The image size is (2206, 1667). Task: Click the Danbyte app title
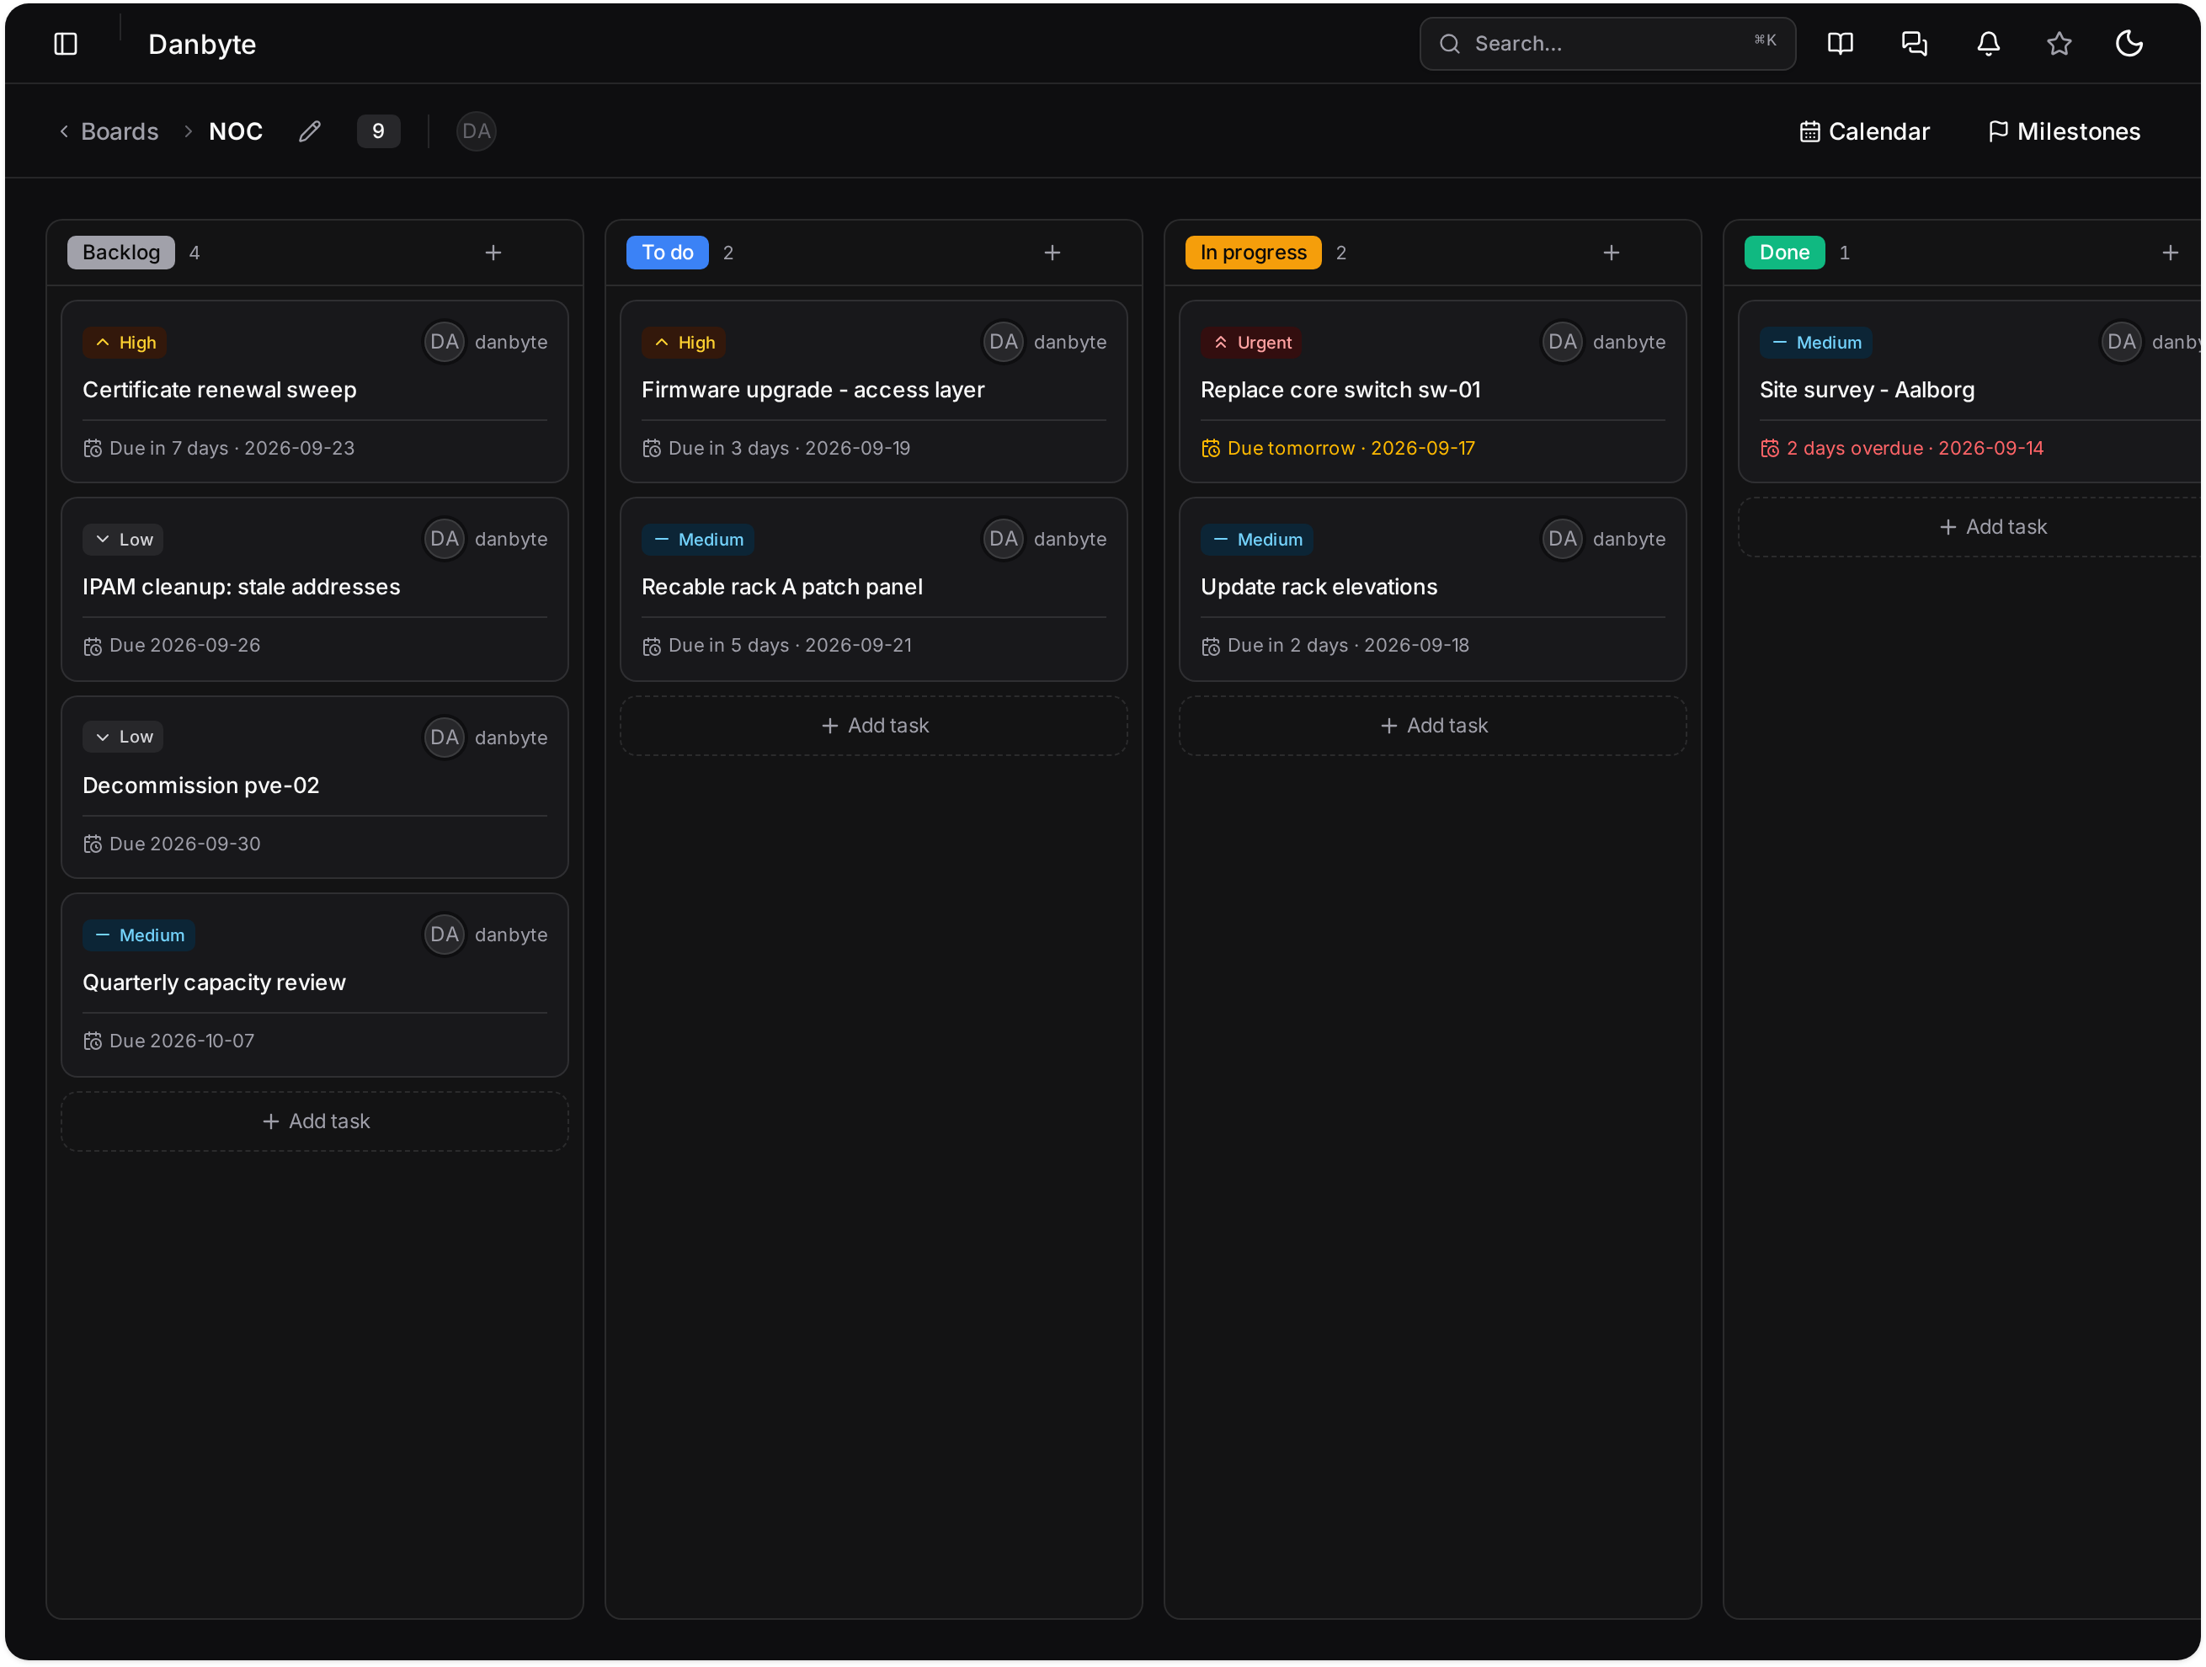tap(202, 44)
